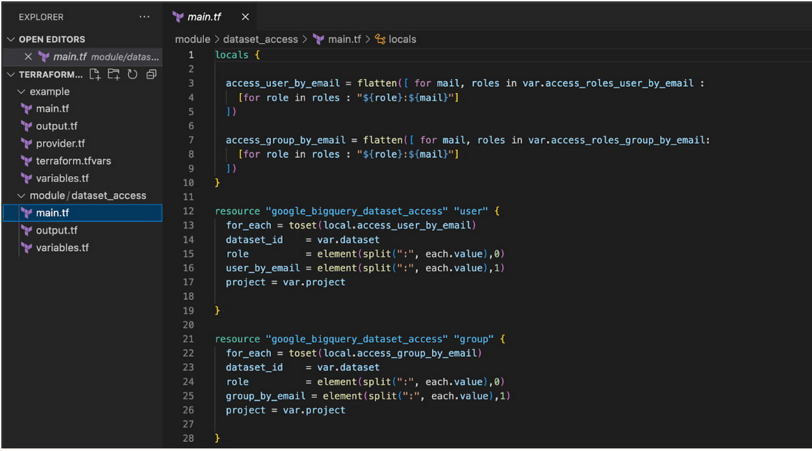Click the locals symbol icon in breadcrumb
812x451 pixels.
380,39
